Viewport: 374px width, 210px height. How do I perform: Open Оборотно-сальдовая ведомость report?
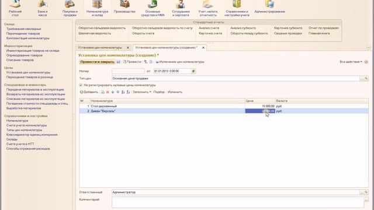click(x=102, y=28)
